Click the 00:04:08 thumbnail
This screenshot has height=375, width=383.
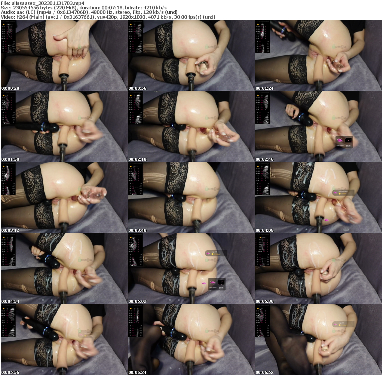click(318, 197)
